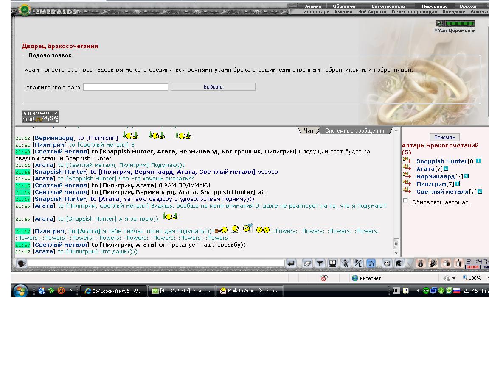
Task: Click the funnel filter icon in chat toolbar
Action: pos(320,263)
